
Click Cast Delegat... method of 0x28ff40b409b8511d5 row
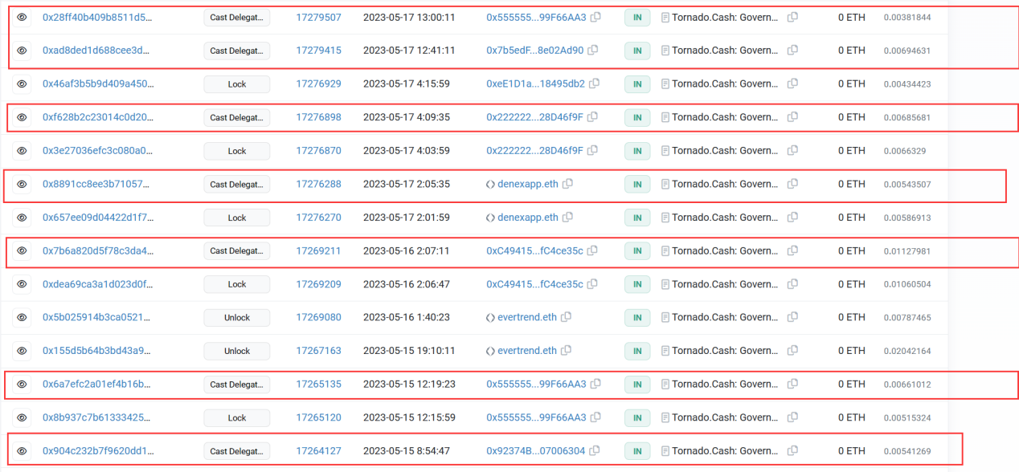click(x=236, y=17)
